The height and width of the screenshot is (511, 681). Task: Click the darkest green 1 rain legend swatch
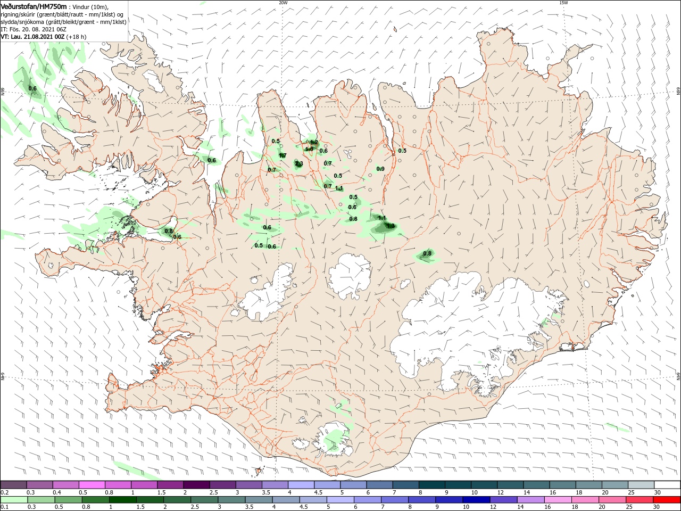122,500
